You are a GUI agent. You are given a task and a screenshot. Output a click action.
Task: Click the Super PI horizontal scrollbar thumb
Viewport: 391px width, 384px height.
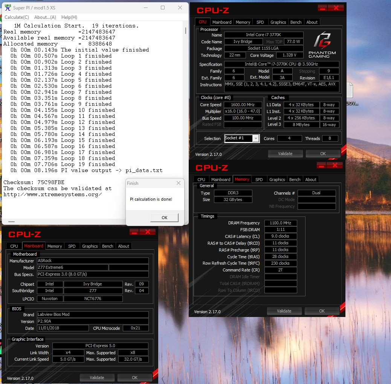tap(11, 221)
